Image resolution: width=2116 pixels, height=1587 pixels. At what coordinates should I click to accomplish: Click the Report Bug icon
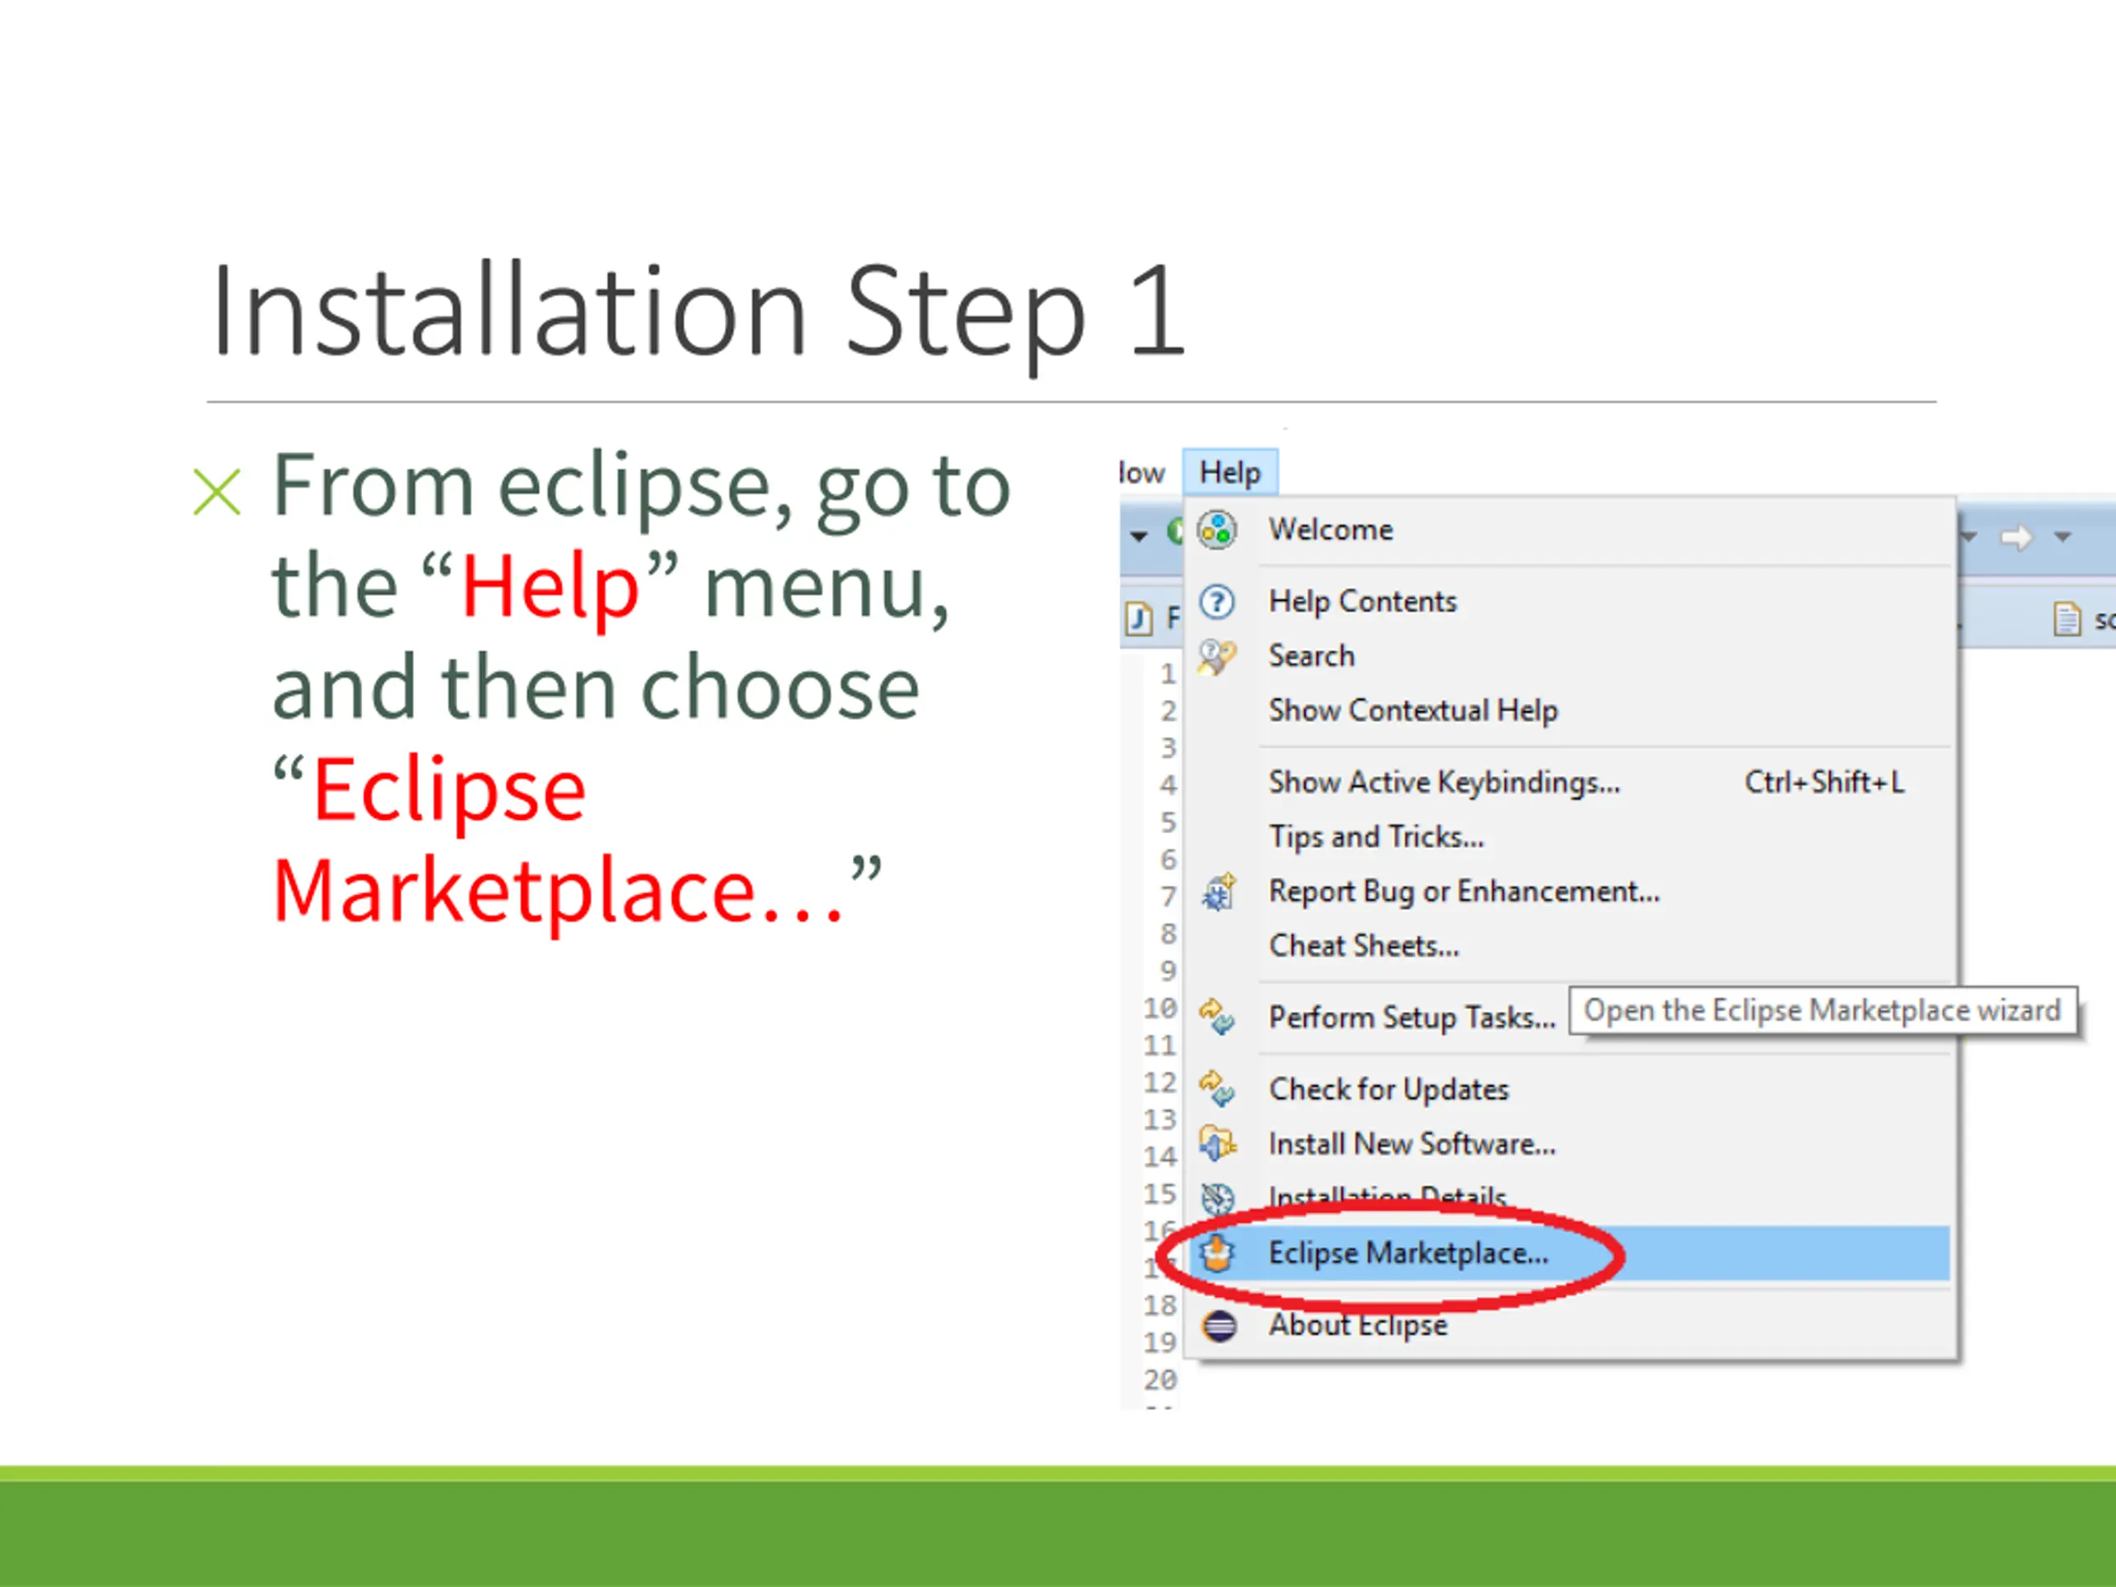point(1218,892)
